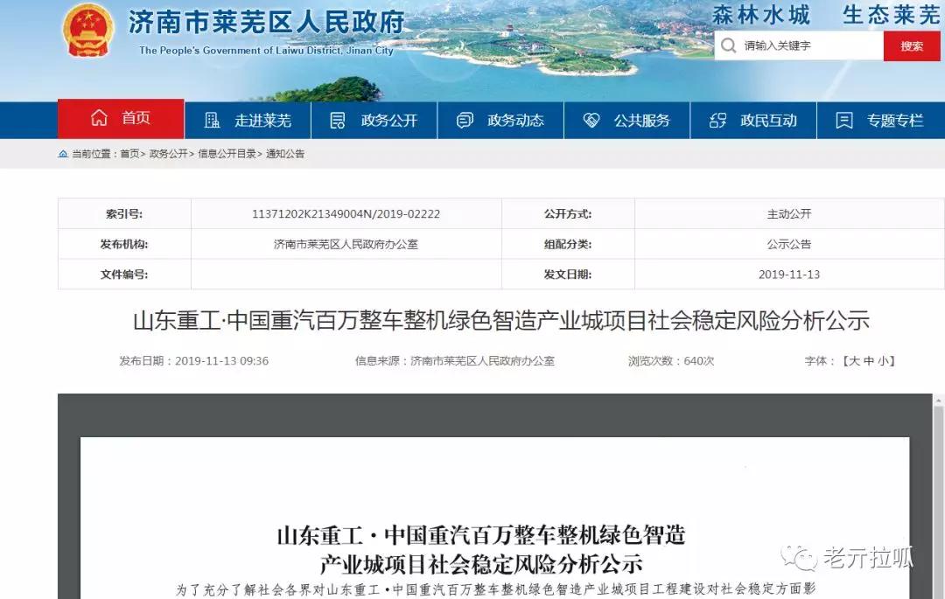Open the 专题专栏 navigation tab

click(880, 121)
